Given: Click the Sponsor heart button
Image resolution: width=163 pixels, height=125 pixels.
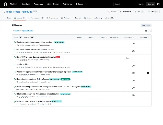Looking at the screenshot, I should pos(112,12).
